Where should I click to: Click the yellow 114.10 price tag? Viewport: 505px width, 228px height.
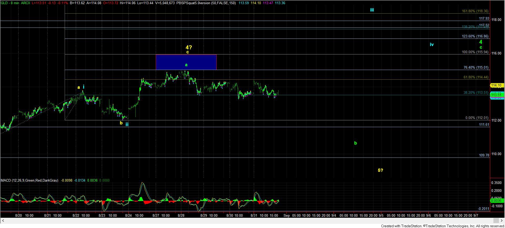point(497,85)
